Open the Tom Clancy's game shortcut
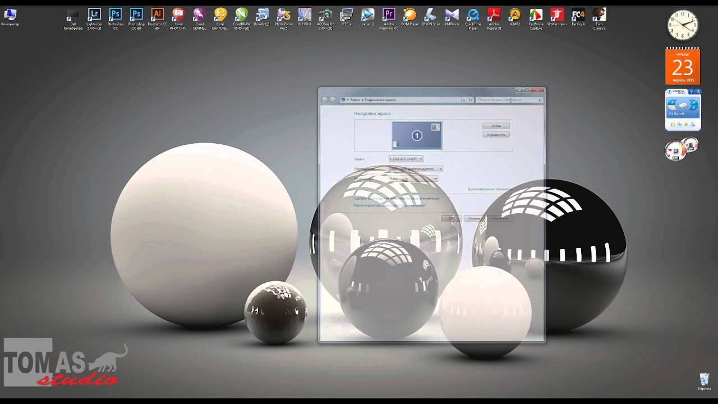 click(599, 19)
